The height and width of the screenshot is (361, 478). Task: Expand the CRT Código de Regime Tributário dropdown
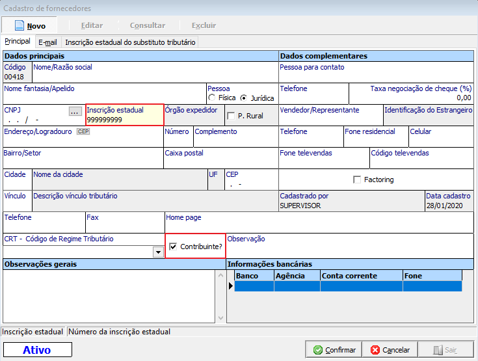click(158, 252)
